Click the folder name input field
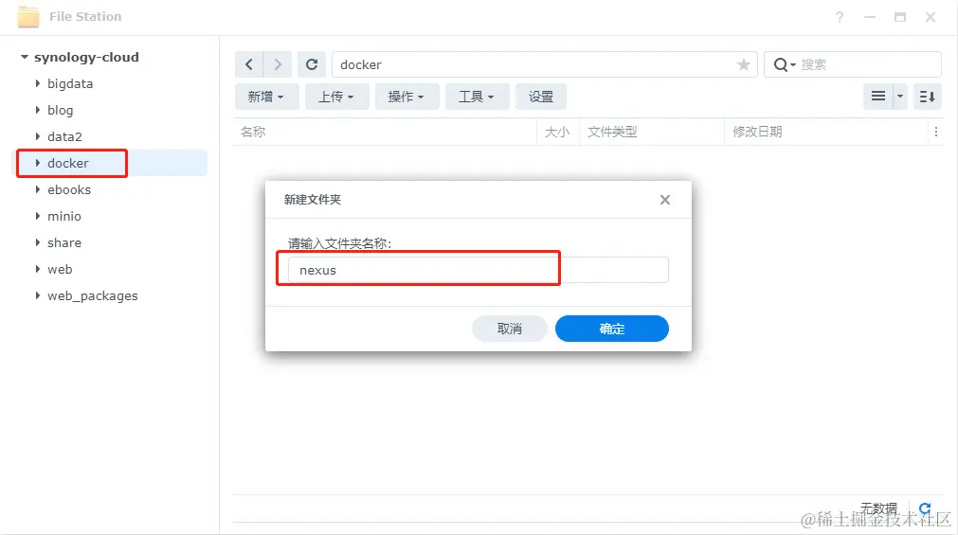Screen dimensions: 958x535 point(479,270)
